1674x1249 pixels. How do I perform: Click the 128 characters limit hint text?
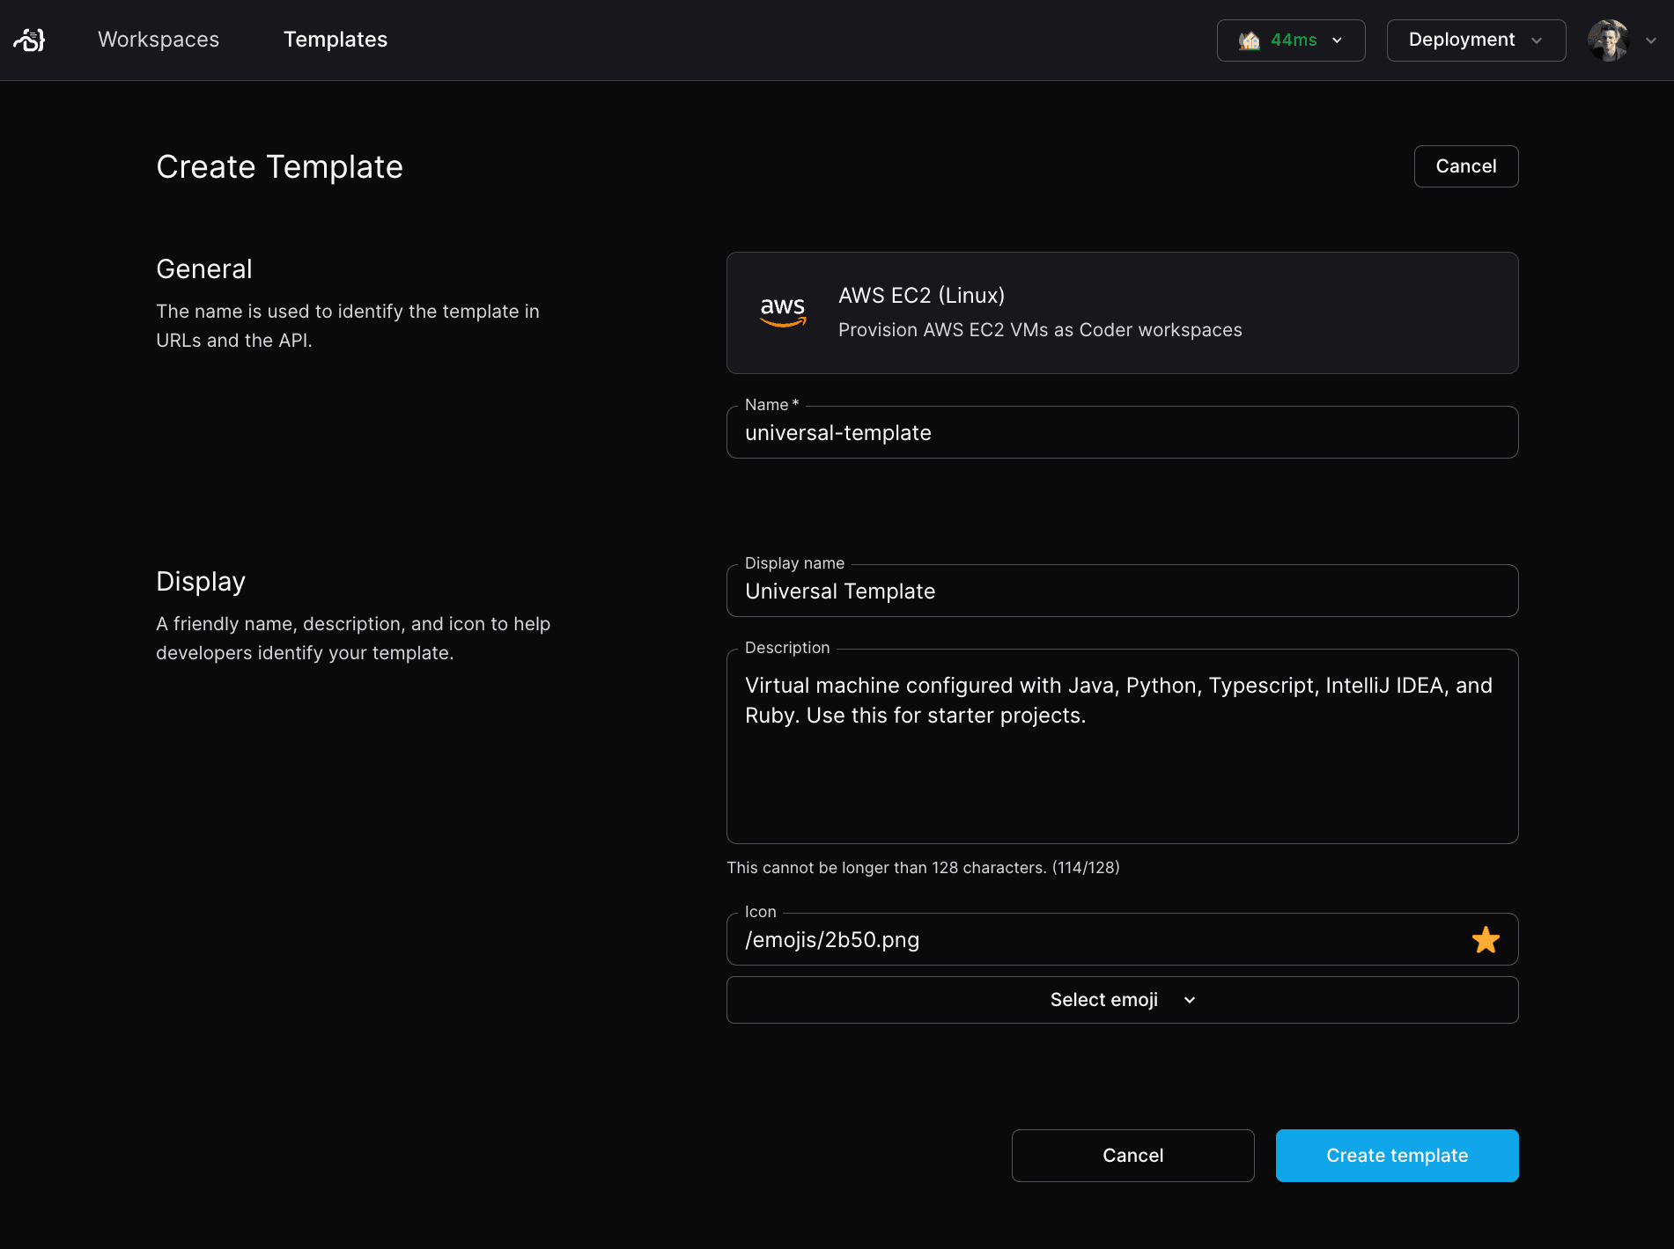pos(923,868)
